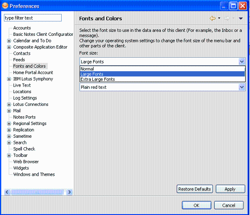Viewport: 250px width, 215px height.
Task: Open the Plain red text dropdown arrow
Action: (x=242, y=87)
